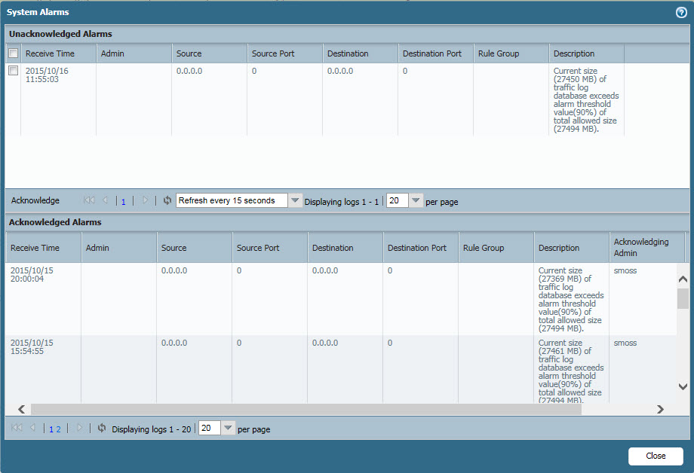This screenshot has width=694, height=473.
Task: Click refresh icon in Acknowledged Alarms pager
Action: (102, 429)
